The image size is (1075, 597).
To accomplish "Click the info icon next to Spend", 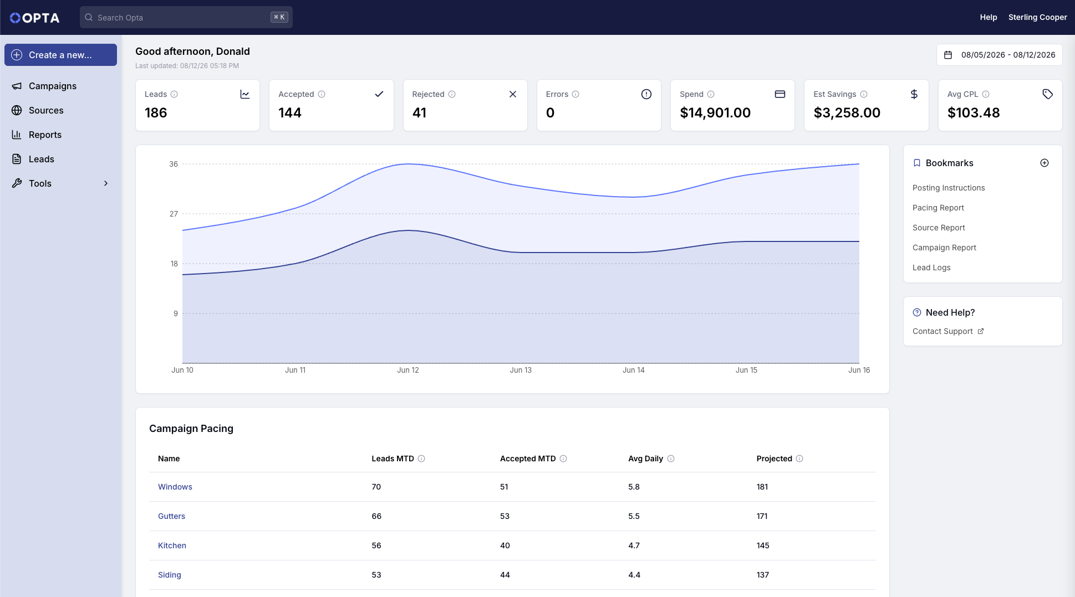I will click(711, 94).
